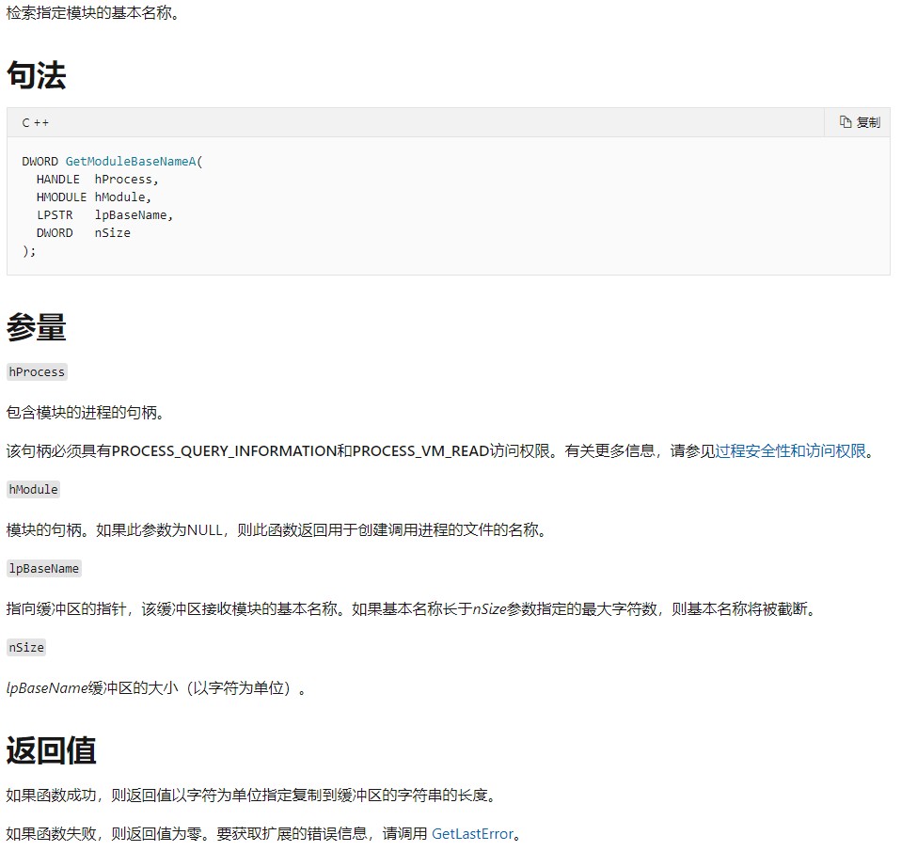Click the lpBaseName parameter code tag
This screenshot has height=851, width=917.
point(44,569)
